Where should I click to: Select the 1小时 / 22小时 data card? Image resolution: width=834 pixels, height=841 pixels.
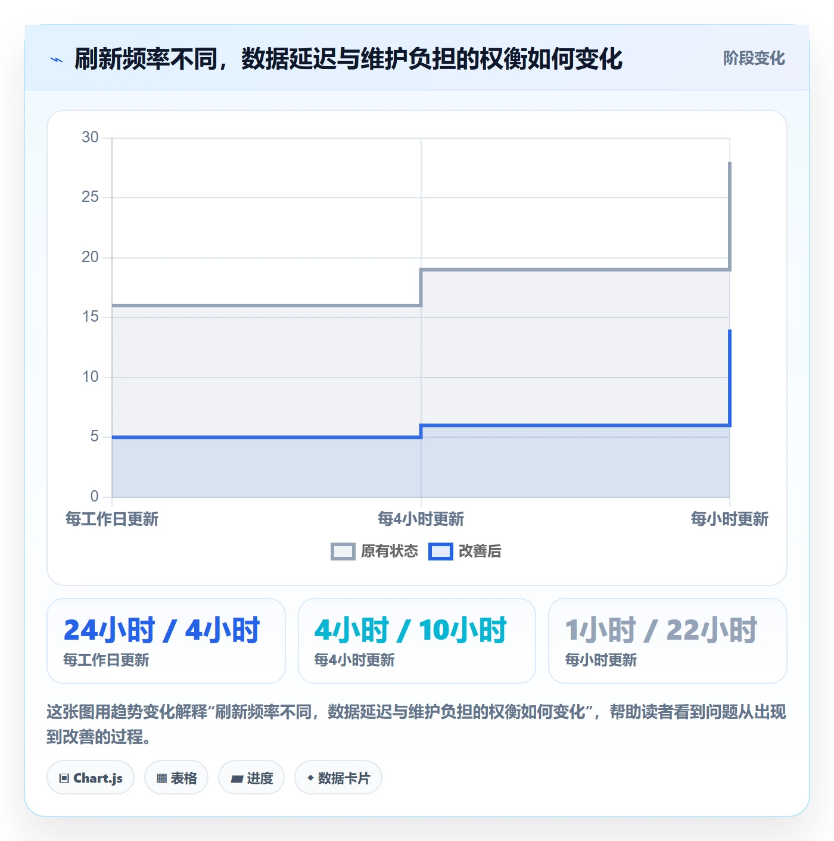coord(668,641)
